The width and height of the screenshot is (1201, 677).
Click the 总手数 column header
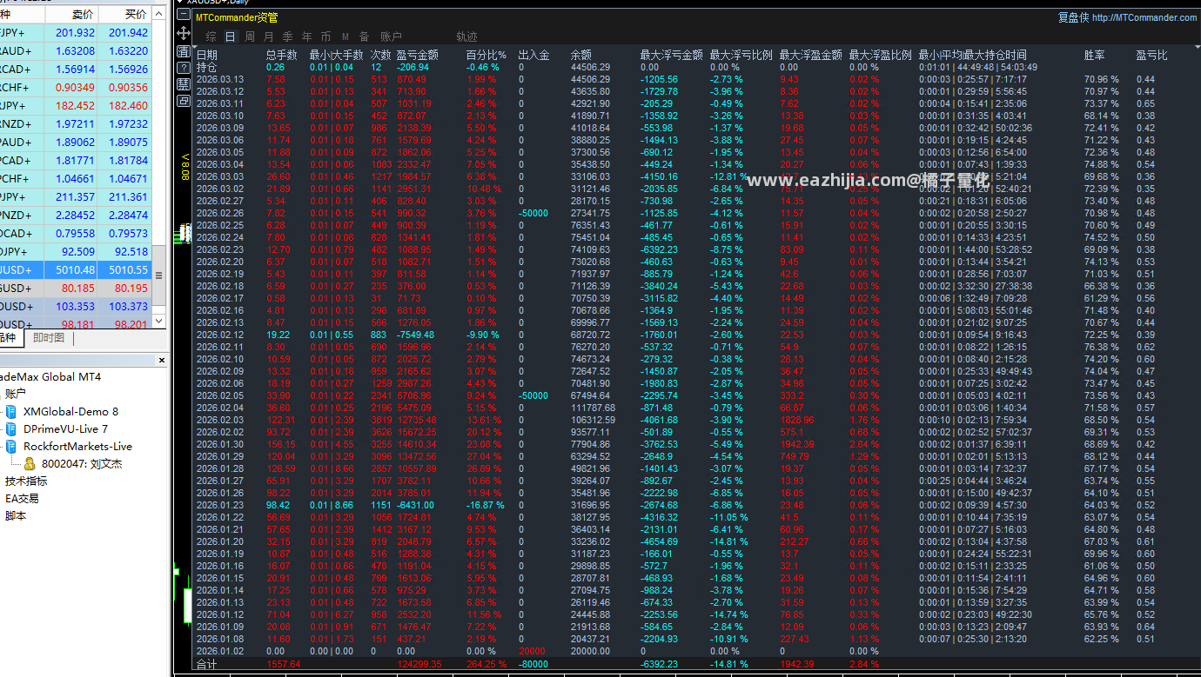pos(281,55)
